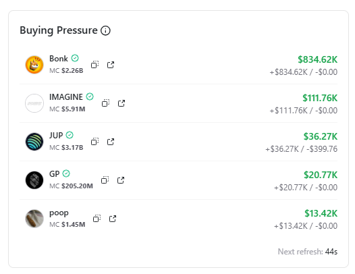Click the Next refresh countdown timer
Image resolution: width=355 pixels, height=274 pixels.
coord(331,252)
